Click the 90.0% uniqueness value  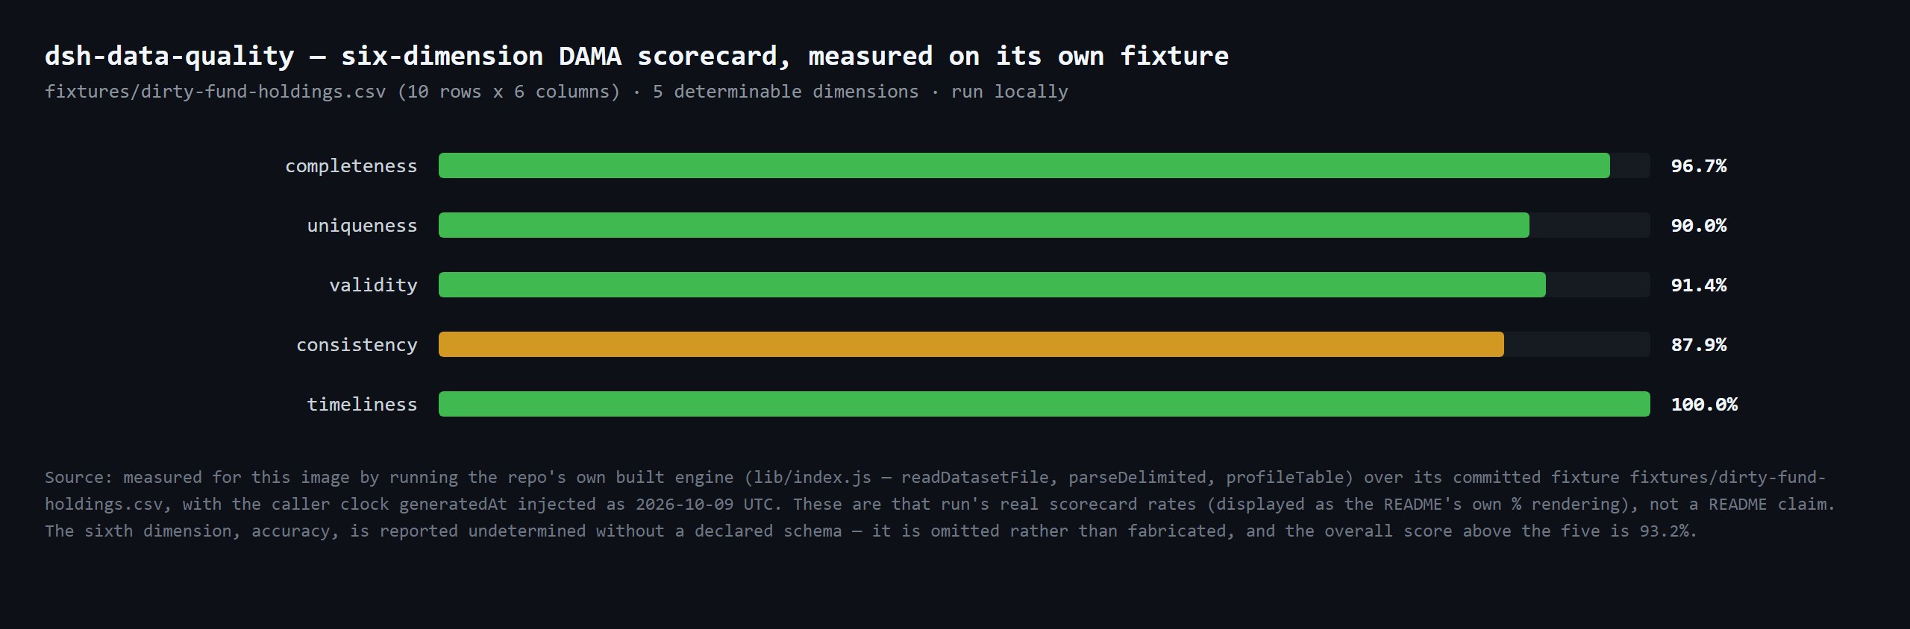tap(1699, 226)
